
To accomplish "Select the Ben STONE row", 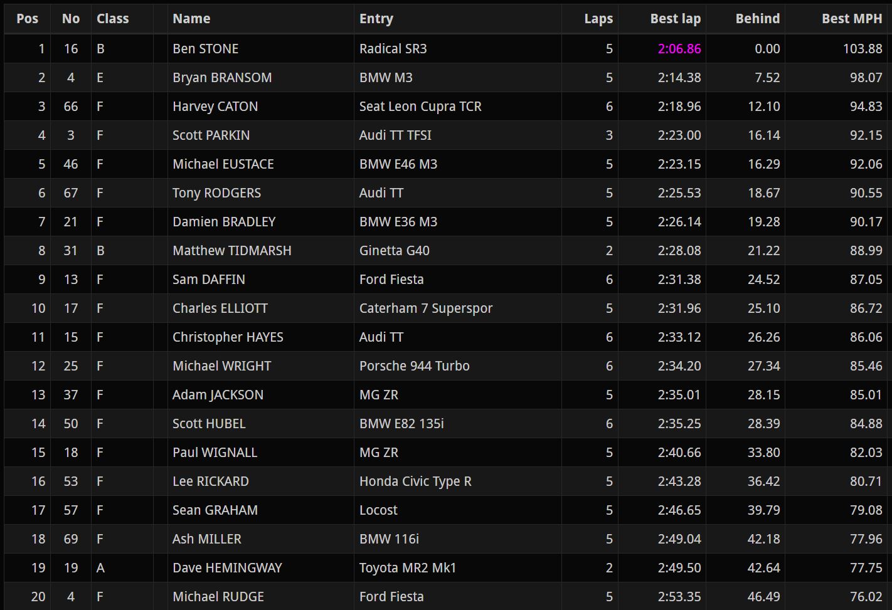I will pyautogui.click(x=446, y=49).
